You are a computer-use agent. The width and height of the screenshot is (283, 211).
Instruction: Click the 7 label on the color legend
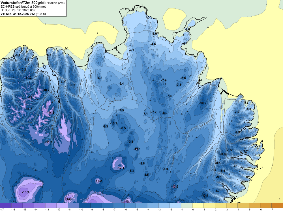[x=272, y=209]
